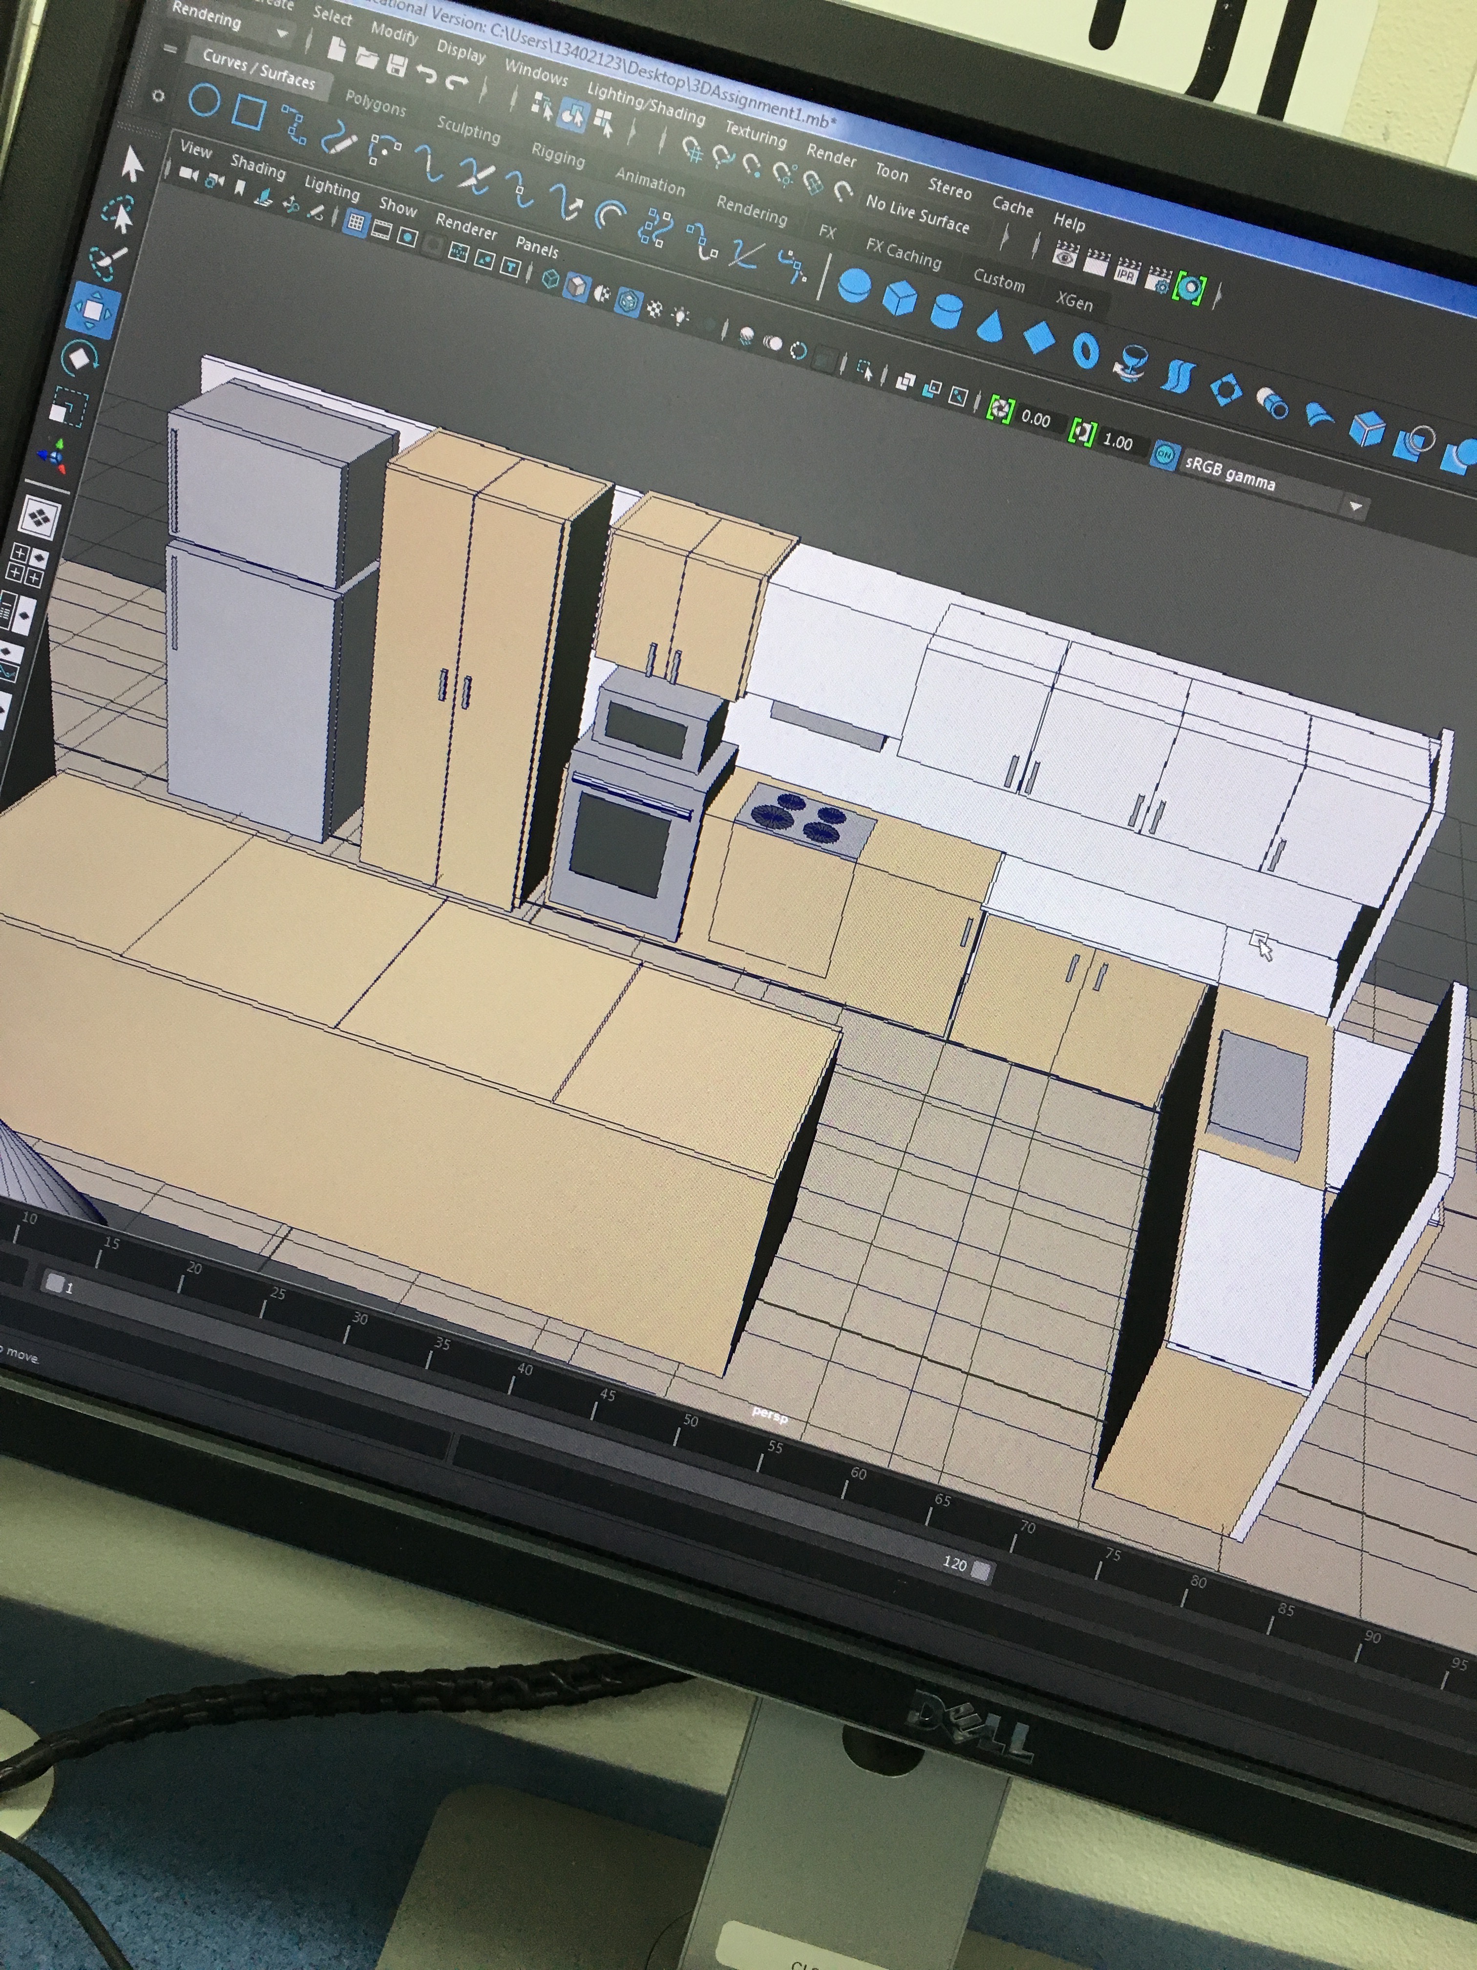Click the NURBS torus shelf icon
The image size is (1477, 1970).
click(1085, 350)
